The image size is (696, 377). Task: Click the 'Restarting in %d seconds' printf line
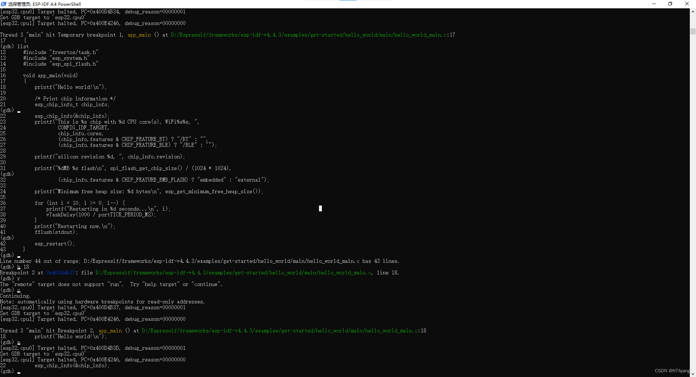click(108, 209)
